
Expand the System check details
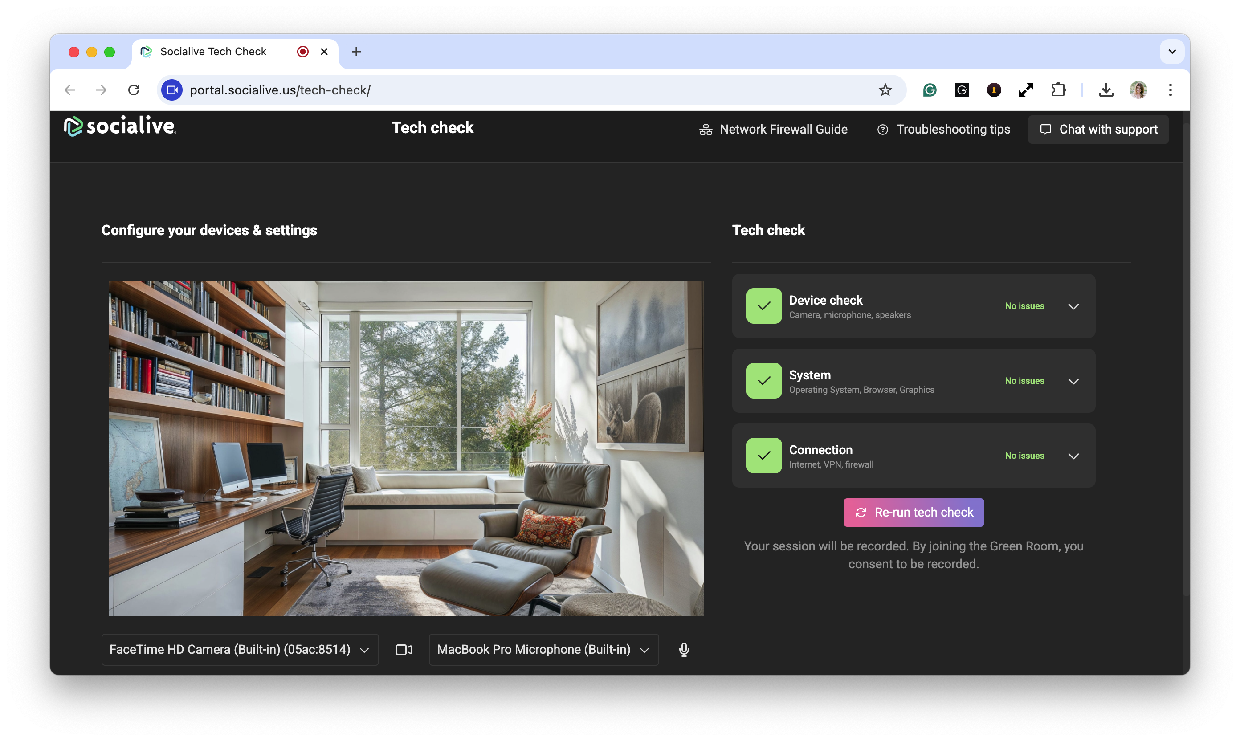[1073, 381]
